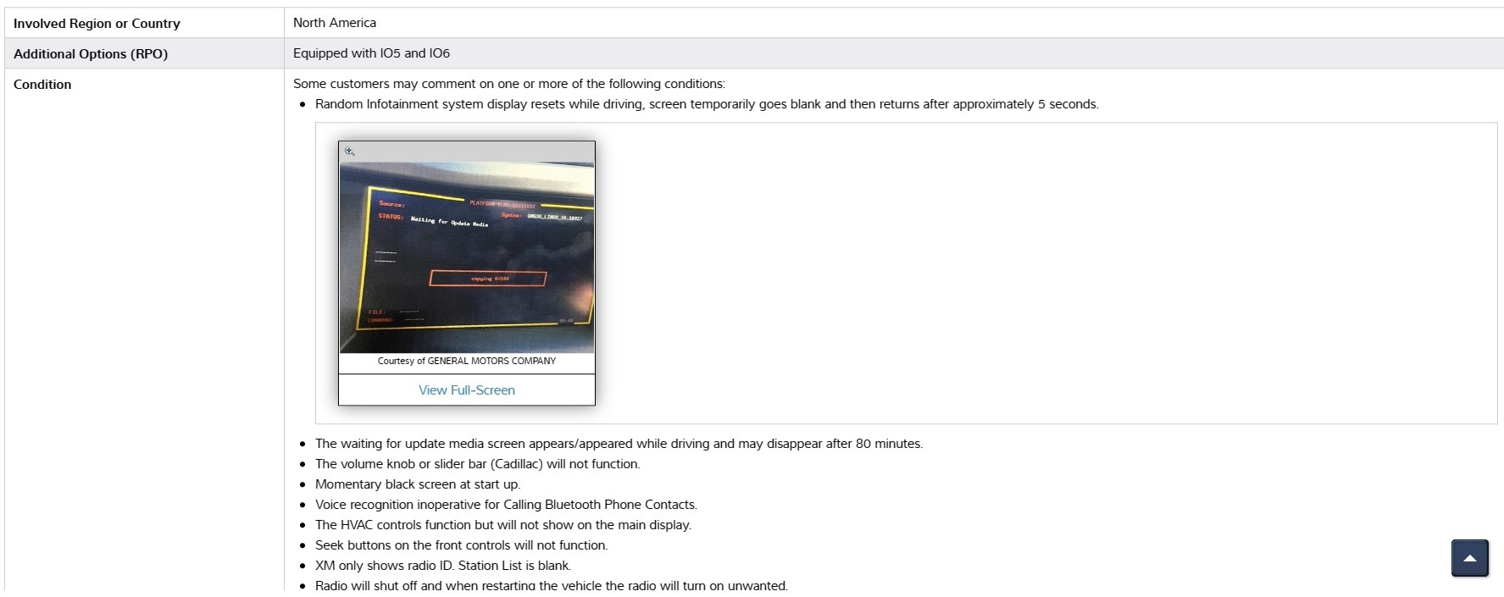The image size is (1504, 597).
Task: Click the 'Condition' row label
Action: [42, 85]
